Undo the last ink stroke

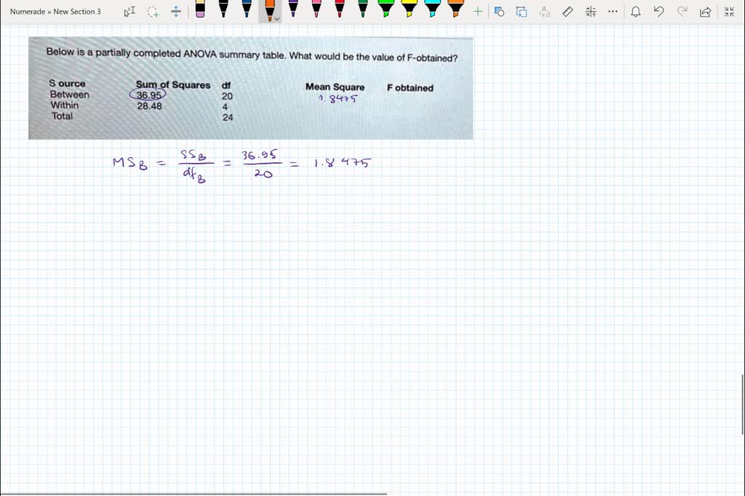click(658, 12)
